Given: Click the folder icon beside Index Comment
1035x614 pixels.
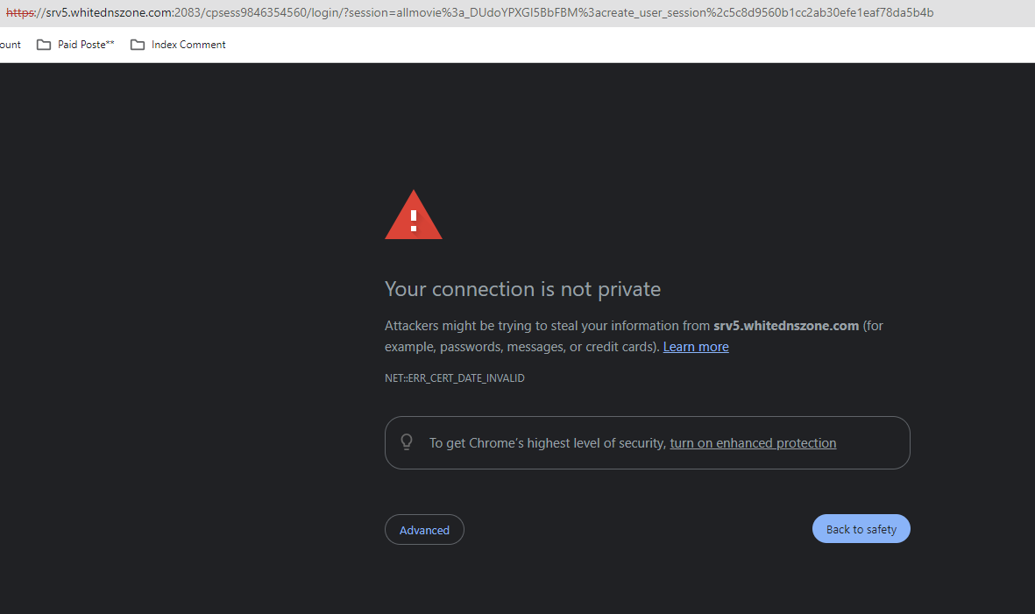Looking at the screenshot, I should (138, 45).
